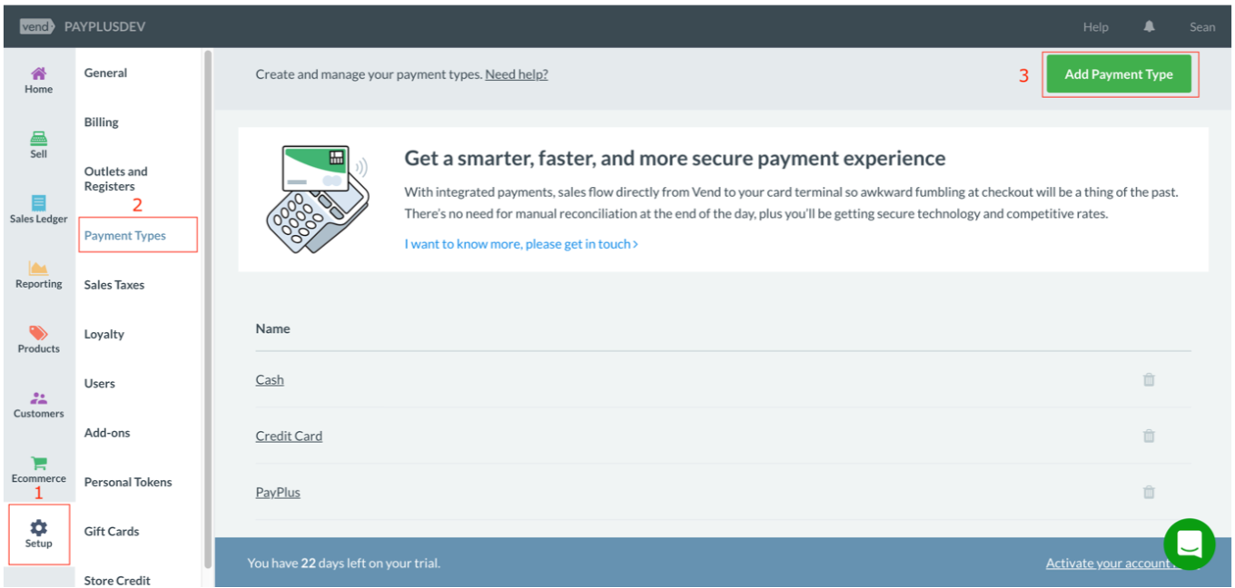Open the PayPlus payment type link
1235x588 pixels.
278,493
